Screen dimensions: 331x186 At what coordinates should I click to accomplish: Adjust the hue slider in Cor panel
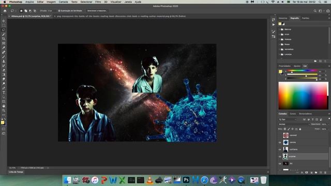click(x=302, y=71)
